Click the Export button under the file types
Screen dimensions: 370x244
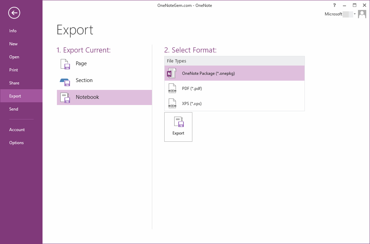tap(178, 127)
